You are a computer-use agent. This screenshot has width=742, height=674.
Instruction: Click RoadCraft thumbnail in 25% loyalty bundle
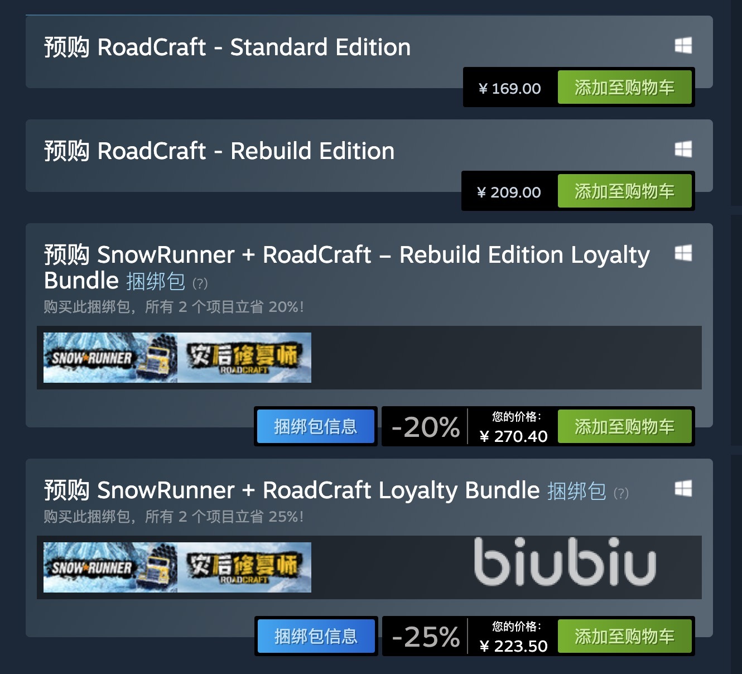(x=244, y=567)
